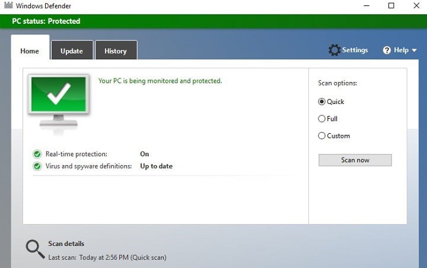The image size is (427, 268).
Task: Click 'Your PC is being monitored and protected.'
Action: click(160, 81)
